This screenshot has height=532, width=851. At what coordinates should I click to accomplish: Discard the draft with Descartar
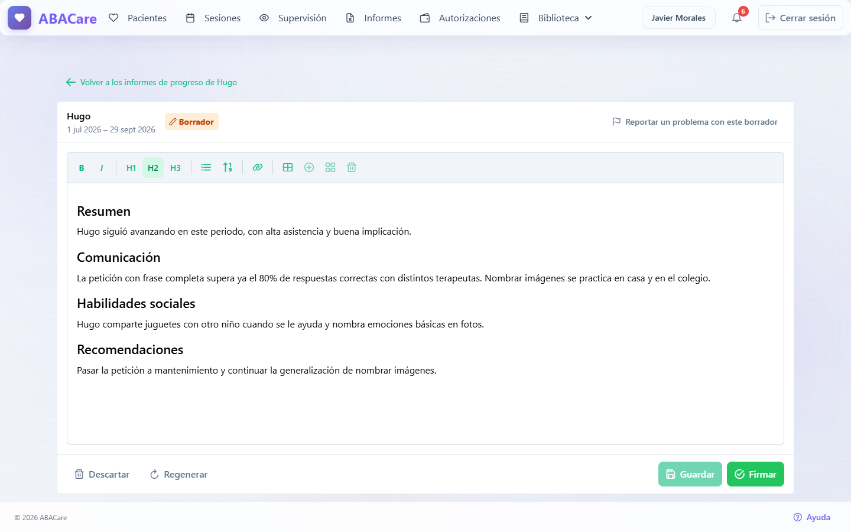pyautogui.click(x=102, y=474)
